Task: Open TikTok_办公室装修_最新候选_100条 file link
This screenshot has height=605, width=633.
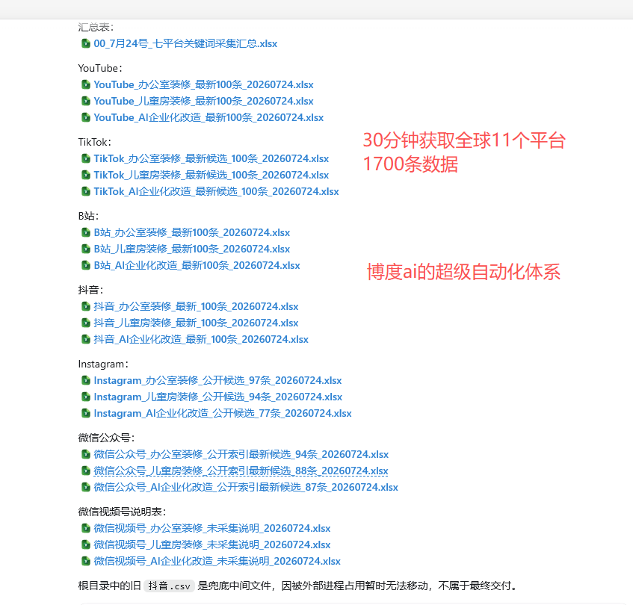Action: tap(211, 159)
